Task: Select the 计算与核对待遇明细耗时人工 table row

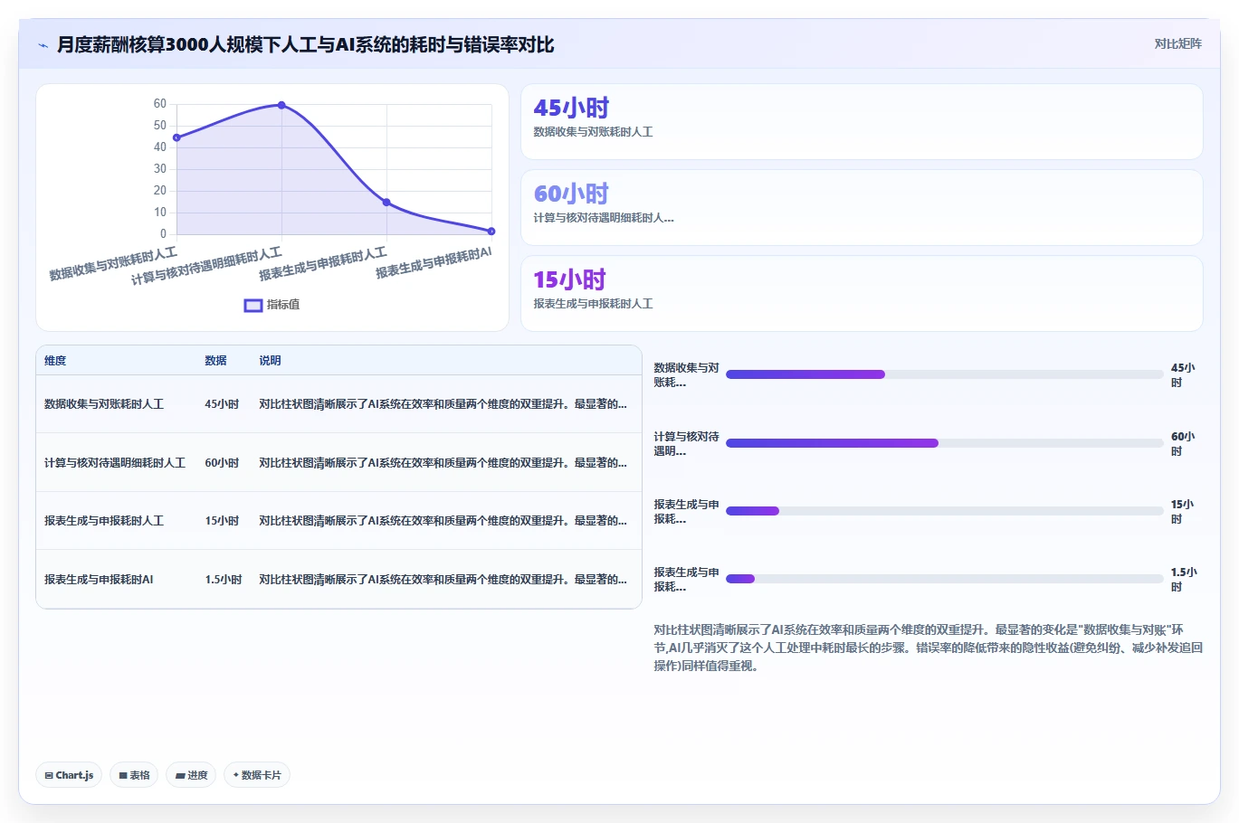Action: point(338,463)
